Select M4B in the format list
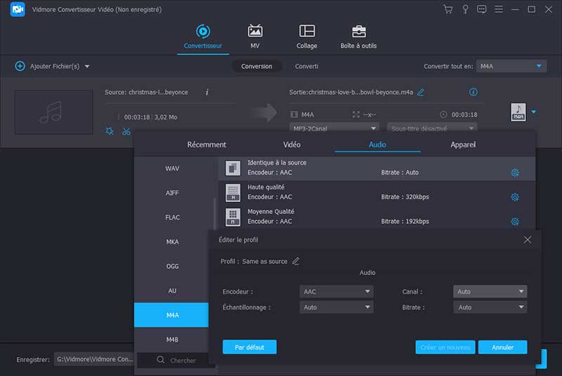 click(172, 339)
